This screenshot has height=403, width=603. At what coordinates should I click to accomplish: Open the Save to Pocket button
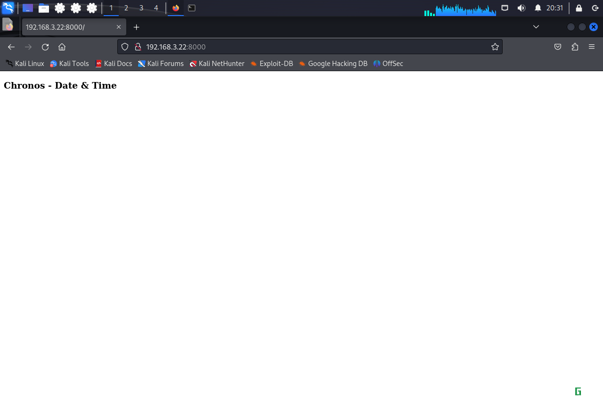(x=558, y=47)
